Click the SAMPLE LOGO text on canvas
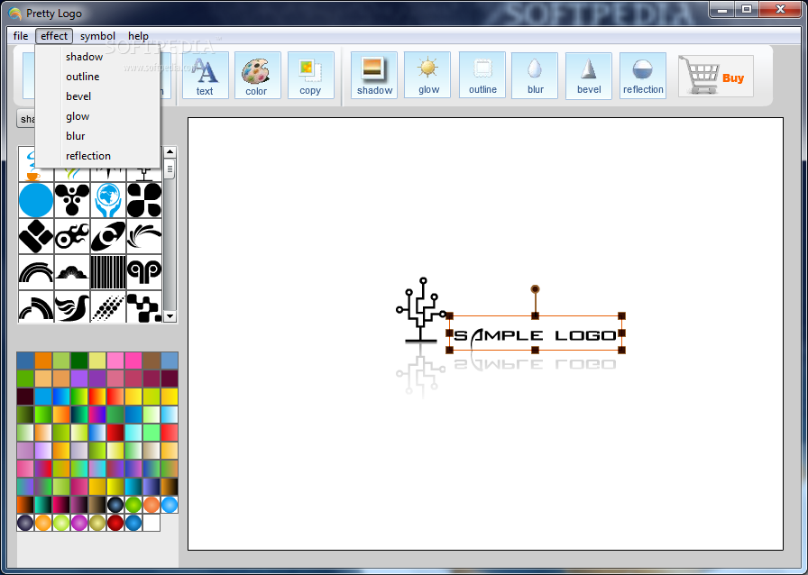The image size is (808, 575). pos(535,335)
